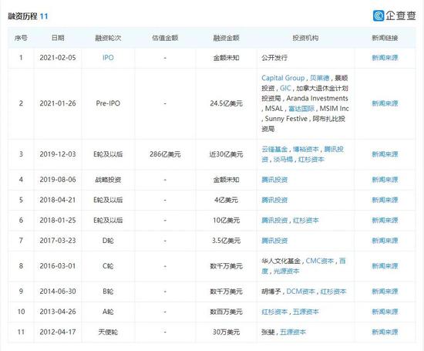This screenshot has height=351, width=424.
Task: Select the 融资历程 section title
Action: [22, 16]
